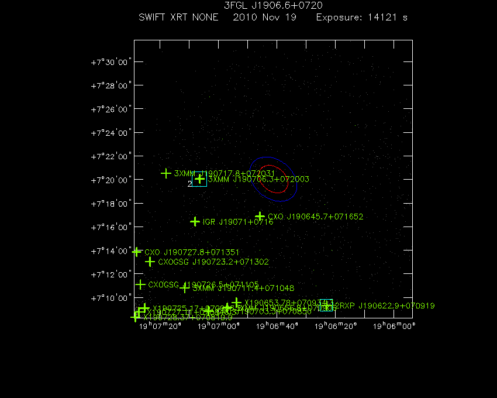Click the IGR J19071+0716 label text

tap(238, 222)
